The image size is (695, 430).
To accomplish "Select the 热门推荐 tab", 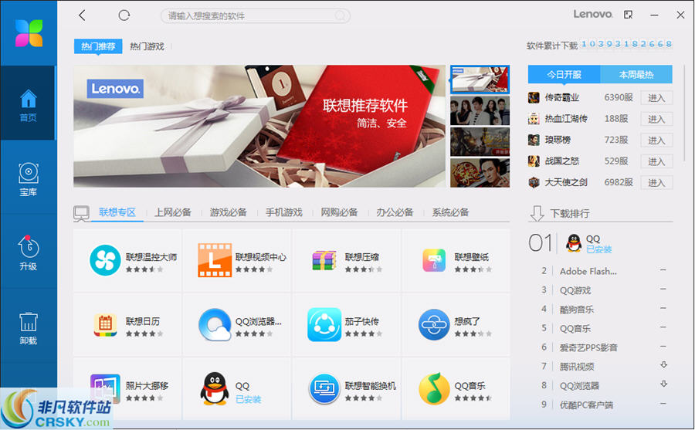I will tap(98, 46).
